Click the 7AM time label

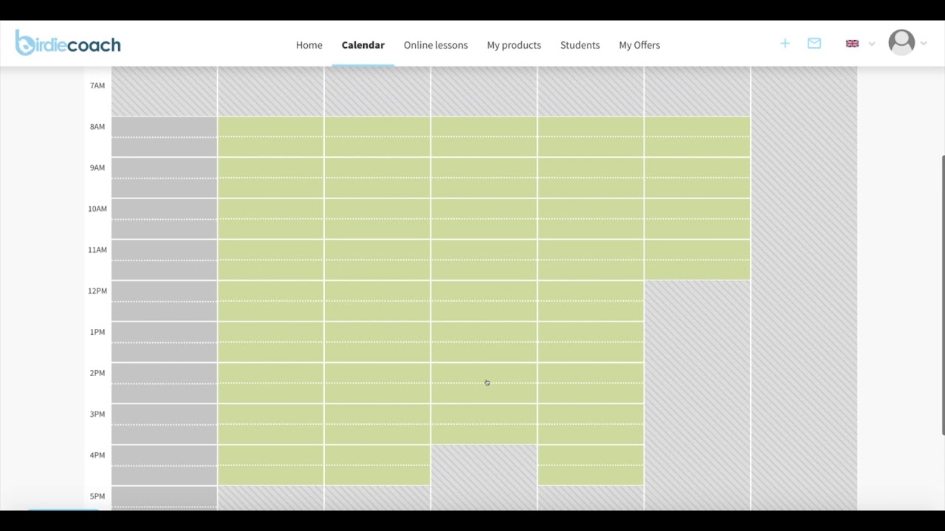coord(97,86)
